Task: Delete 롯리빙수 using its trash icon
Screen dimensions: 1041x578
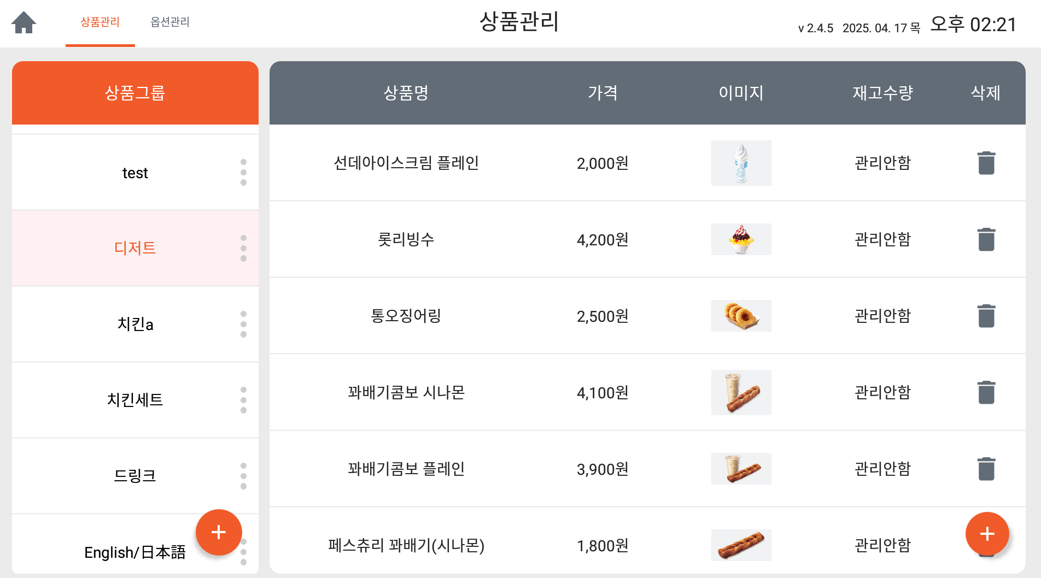Action: tap(986, 239)
